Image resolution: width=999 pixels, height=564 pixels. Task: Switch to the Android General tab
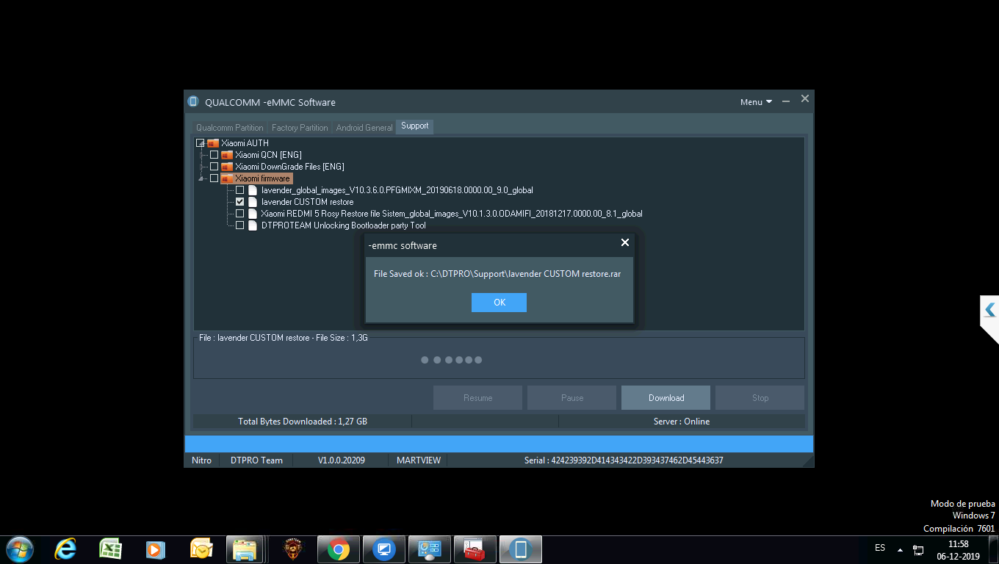tap(364, 128)
